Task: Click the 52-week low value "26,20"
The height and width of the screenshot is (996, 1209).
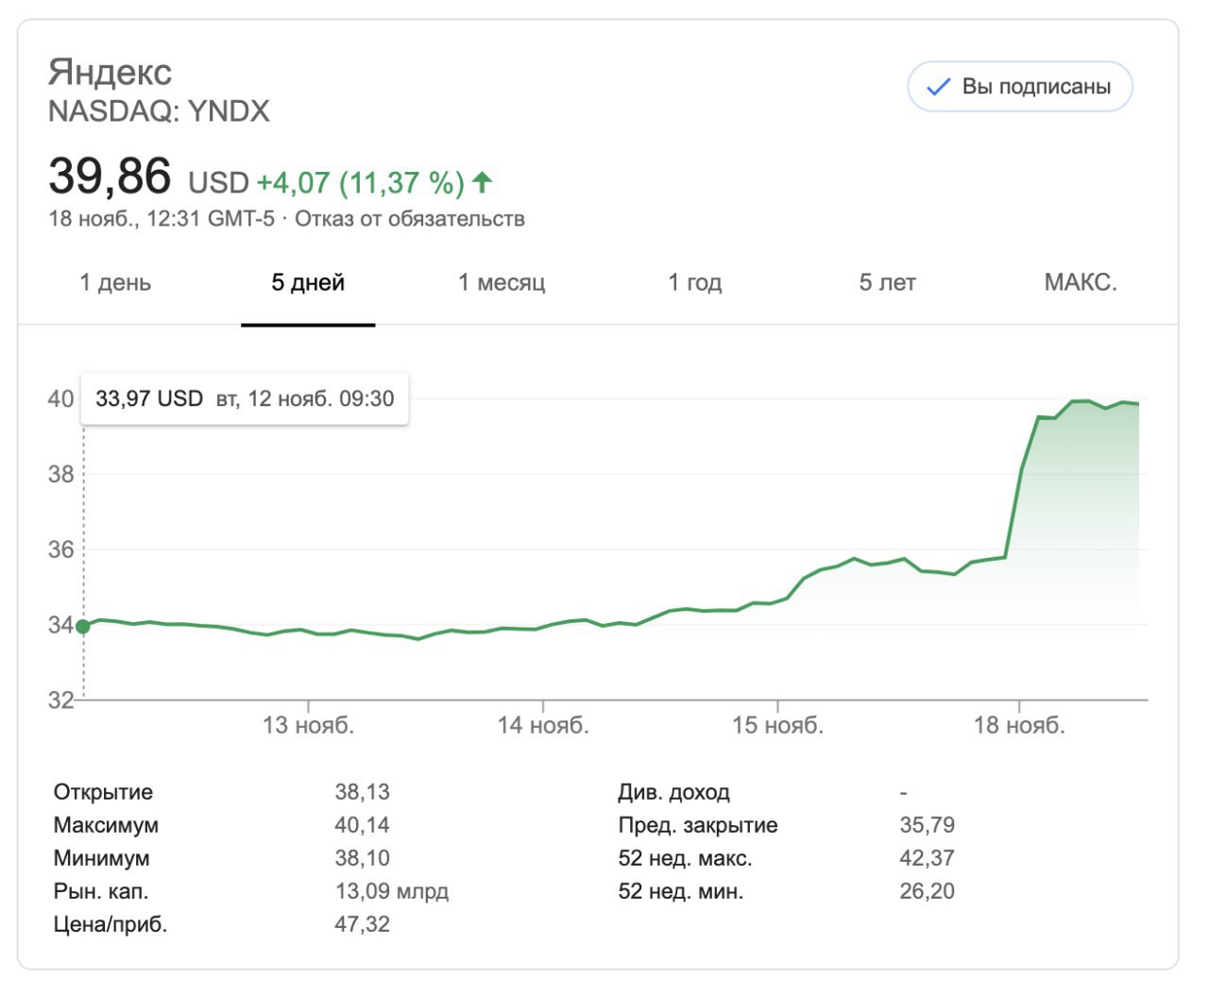Action: 927,891
